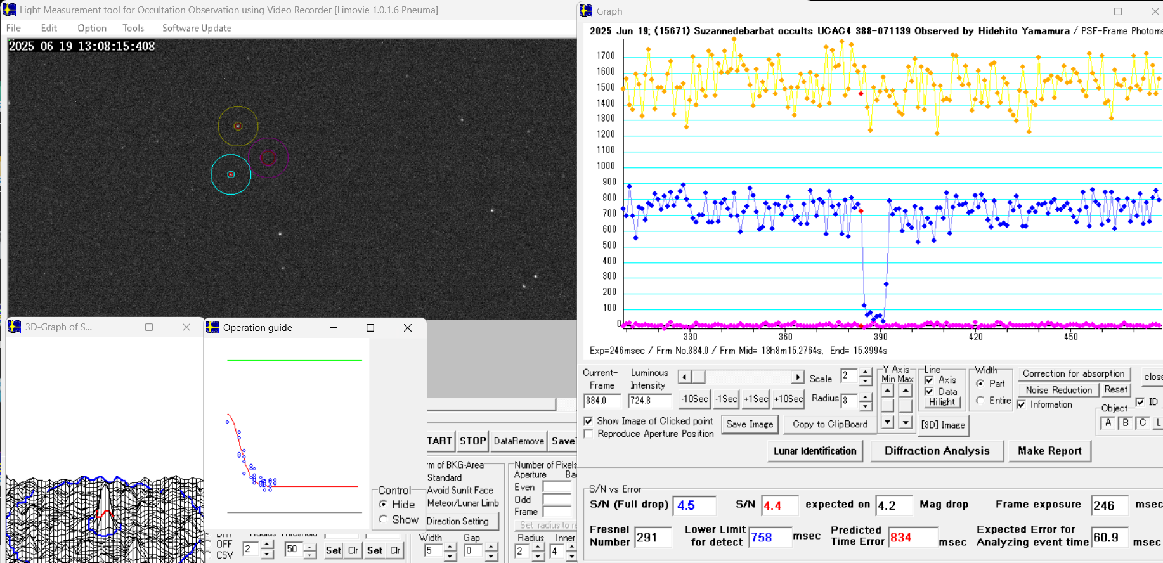The width and height of the screenshot is (1163, 563).
Task: Open the Tools menu
Action: [x=133, y=28]
